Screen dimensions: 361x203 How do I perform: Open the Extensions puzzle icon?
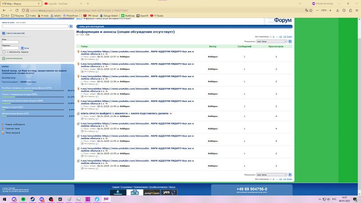click(x=351, y=10)
